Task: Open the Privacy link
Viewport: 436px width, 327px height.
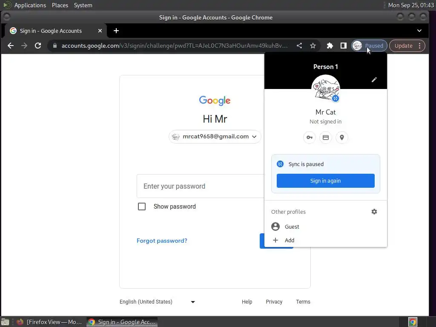Action: tap(274, 302)
